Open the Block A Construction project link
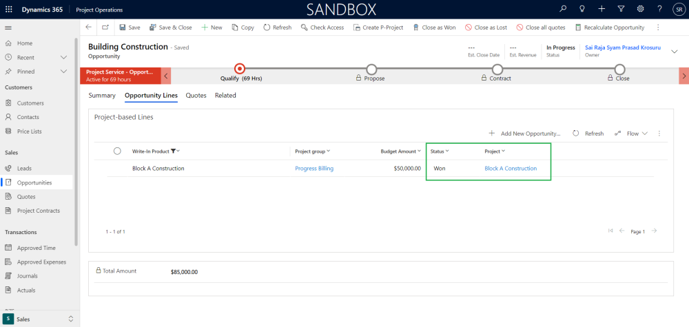 point(511,168)
